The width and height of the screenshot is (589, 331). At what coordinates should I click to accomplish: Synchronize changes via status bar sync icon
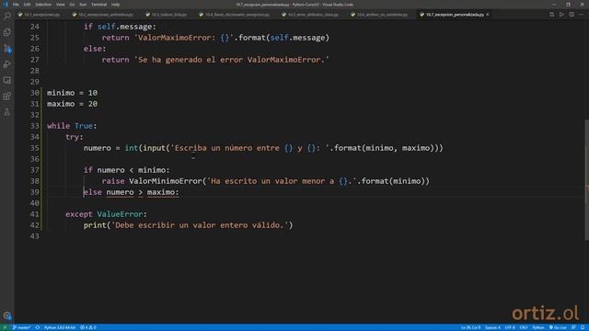click(x=38, y=327)
